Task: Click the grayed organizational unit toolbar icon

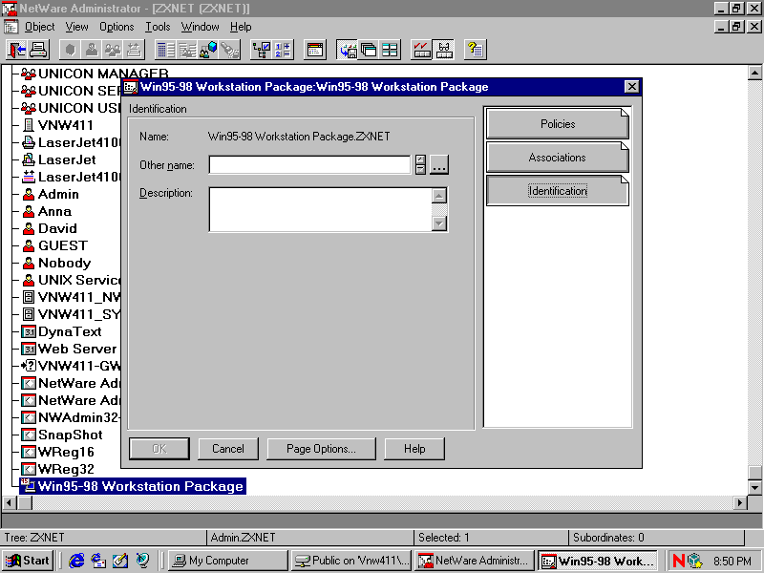Action: tap(71, 50)
